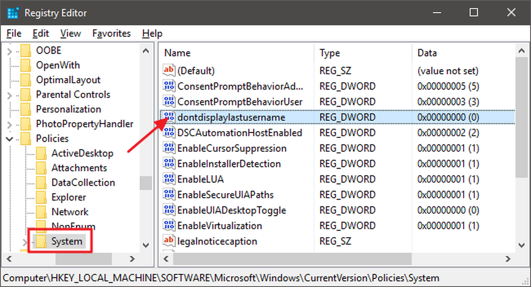The image size is (531, 287).
Task: Expand the Parental Controls key
Action: click(10, 95)
